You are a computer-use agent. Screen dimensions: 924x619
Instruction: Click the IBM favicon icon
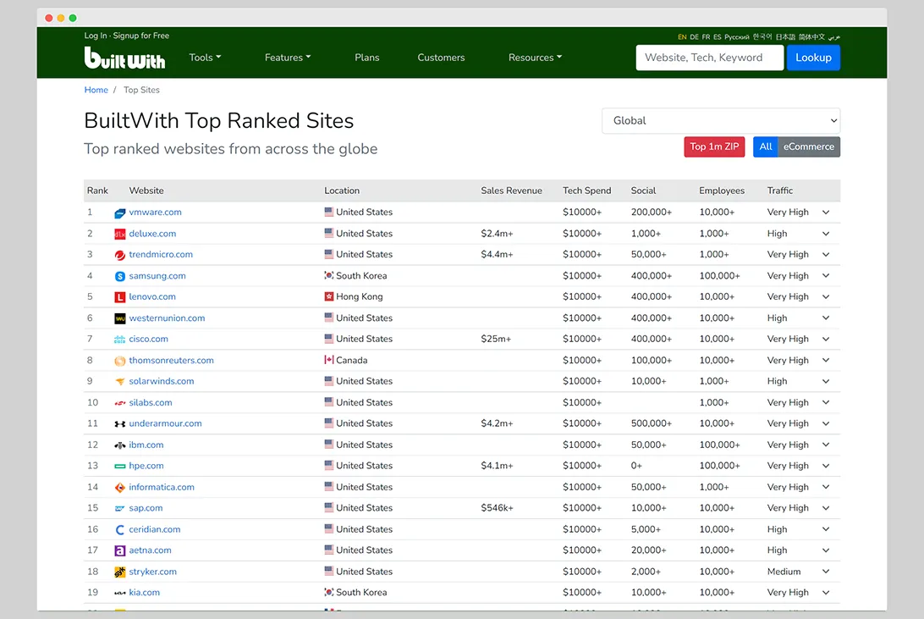pyautogui.click(x=119, y=445)
